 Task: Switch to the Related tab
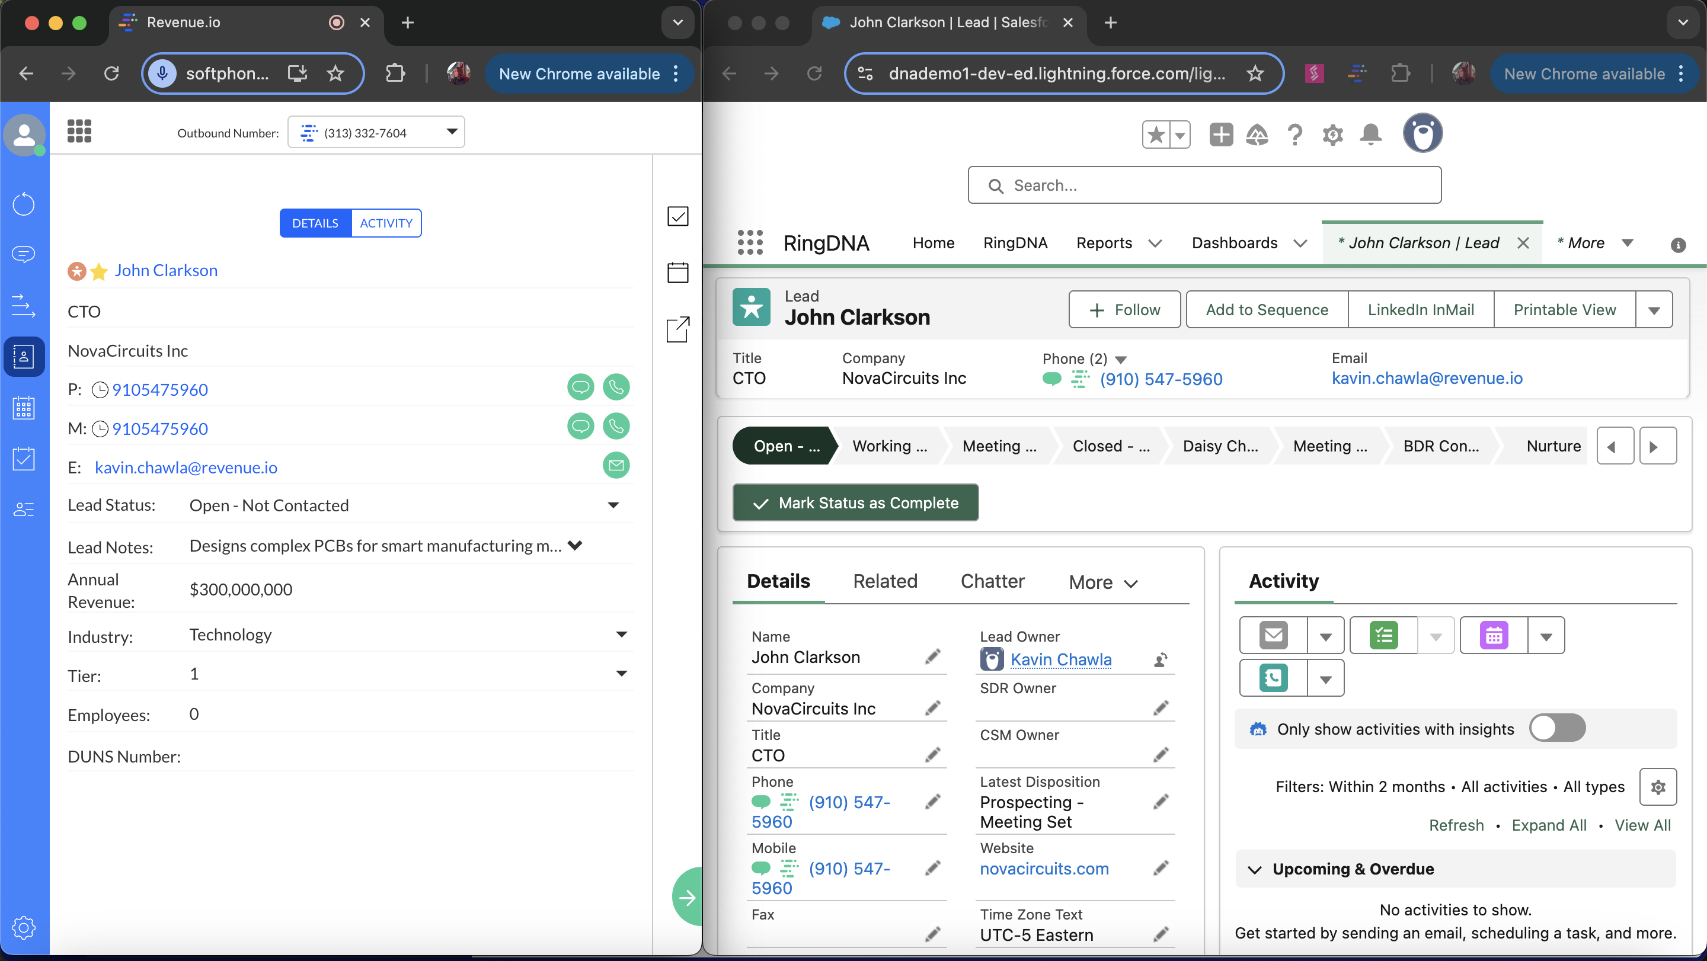(885, 581)
